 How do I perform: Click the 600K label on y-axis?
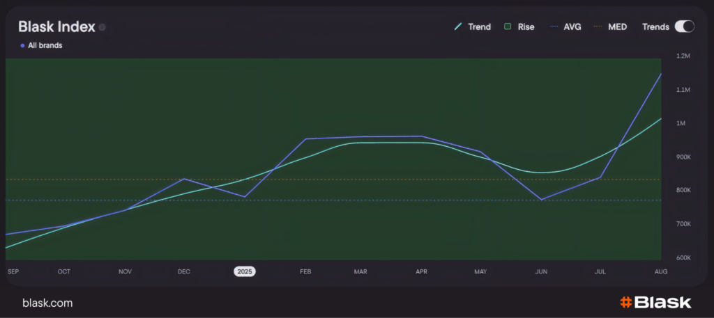683,257
